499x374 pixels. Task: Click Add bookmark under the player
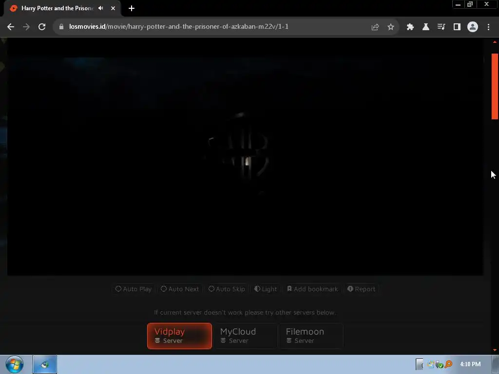pos(312,289)
